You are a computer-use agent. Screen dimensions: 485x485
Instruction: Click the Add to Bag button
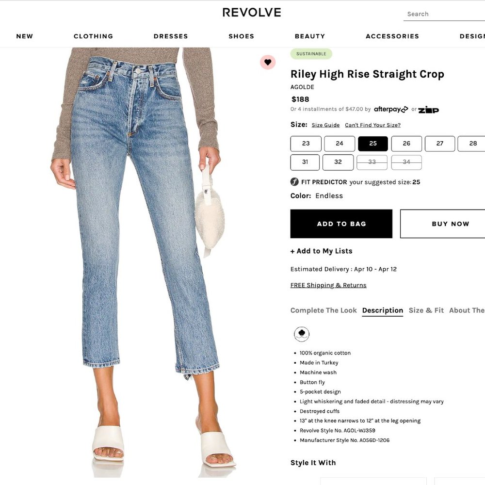[x=341, y=224]
